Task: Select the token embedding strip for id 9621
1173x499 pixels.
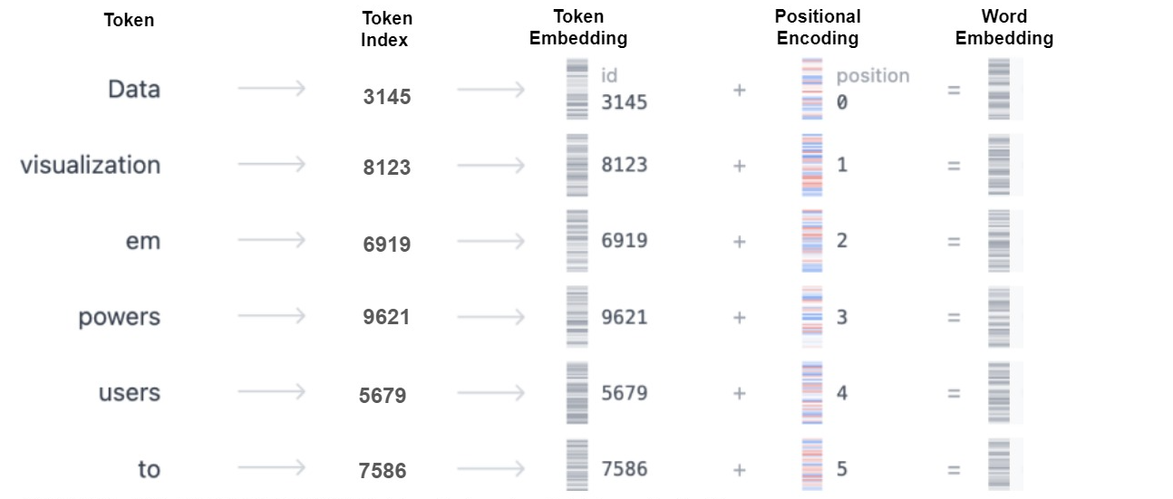Action: [x=577, y=317]
